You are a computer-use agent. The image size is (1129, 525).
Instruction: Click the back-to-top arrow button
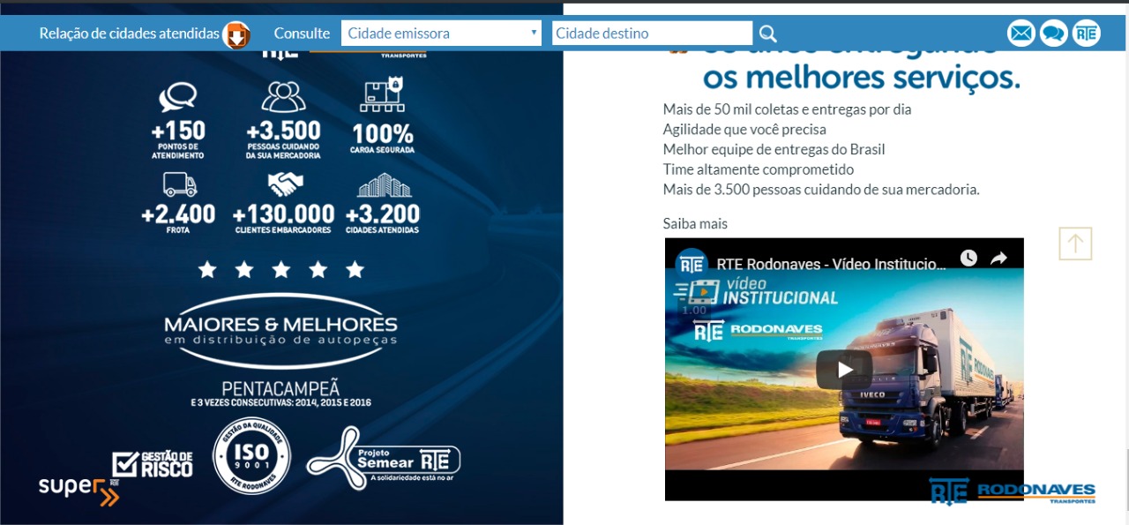[1075, 244]
